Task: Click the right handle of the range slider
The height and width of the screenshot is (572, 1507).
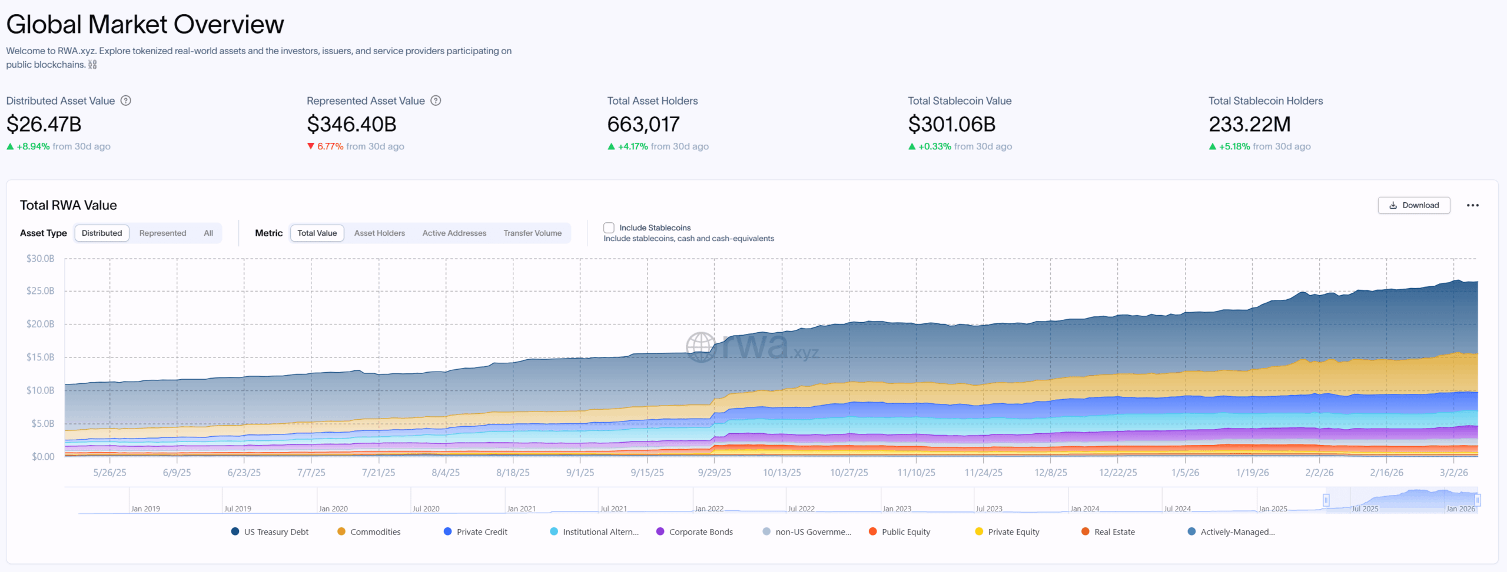Action: [1477, 500]
